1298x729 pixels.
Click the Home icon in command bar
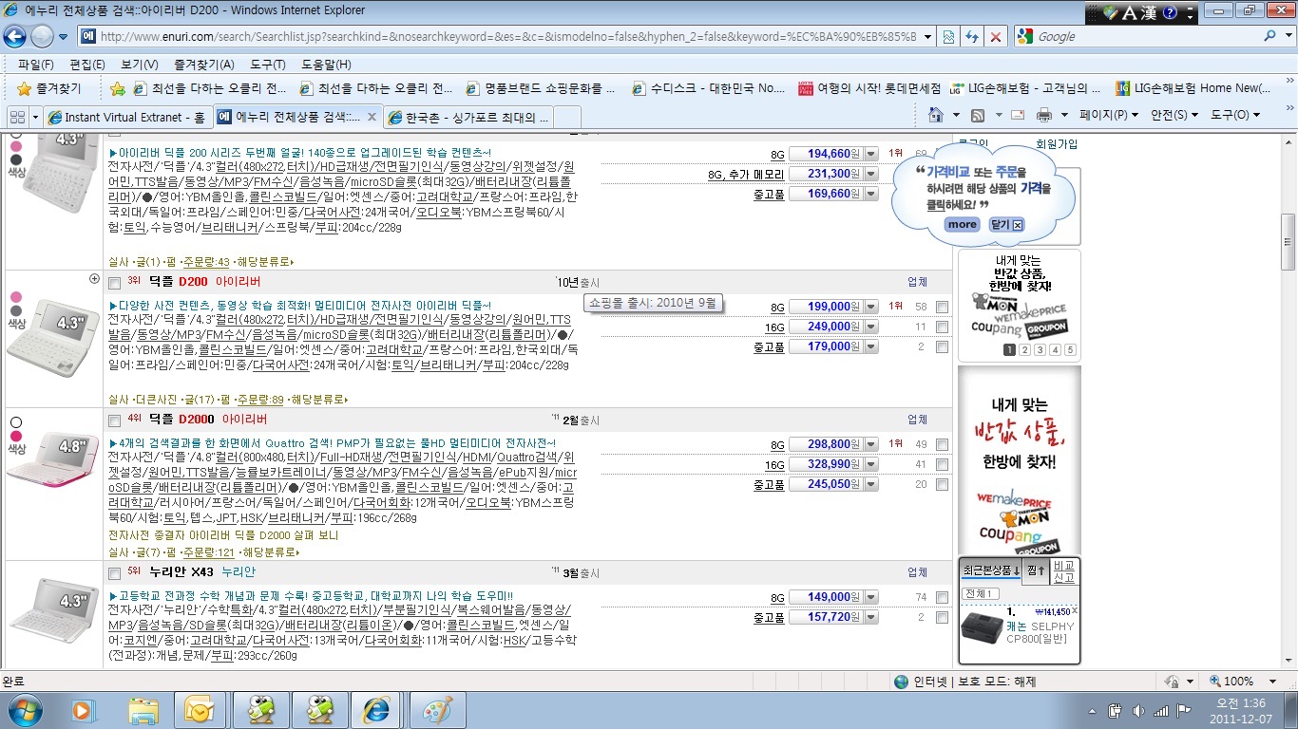coord(937,115)
